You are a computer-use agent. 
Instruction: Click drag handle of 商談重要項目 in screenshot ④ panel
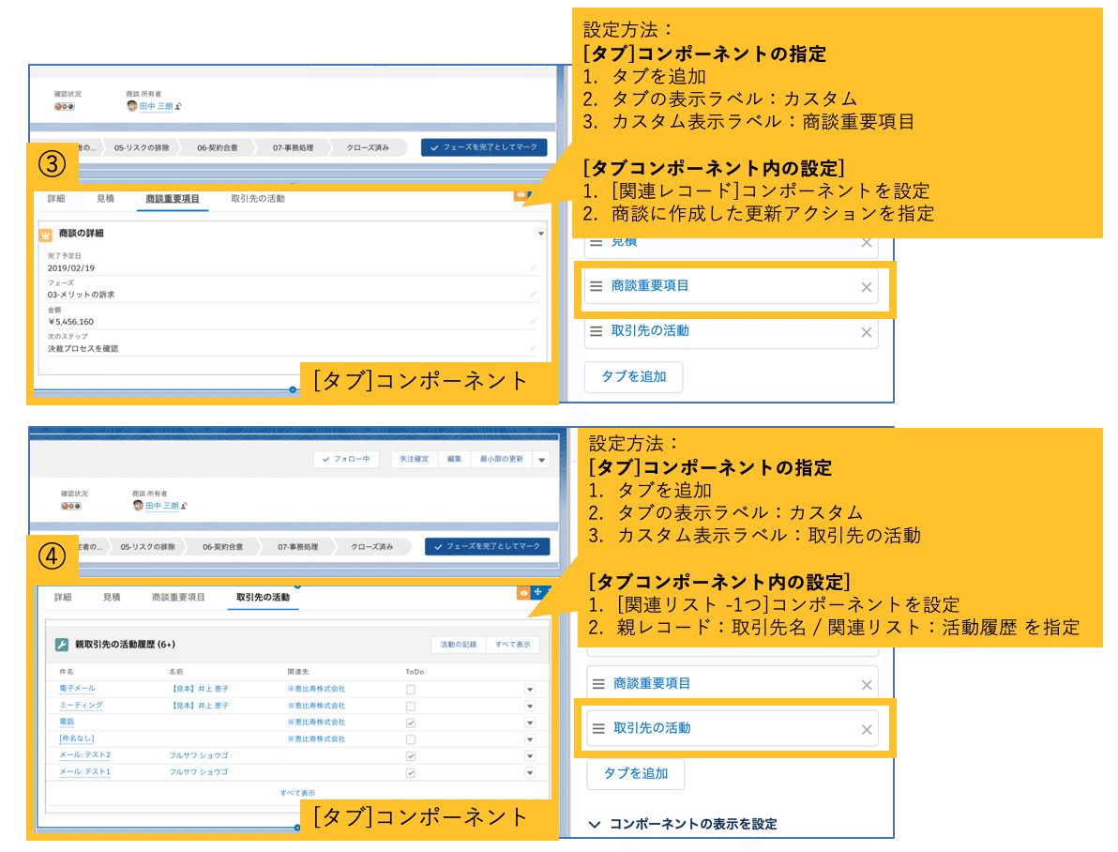[598, 684]
